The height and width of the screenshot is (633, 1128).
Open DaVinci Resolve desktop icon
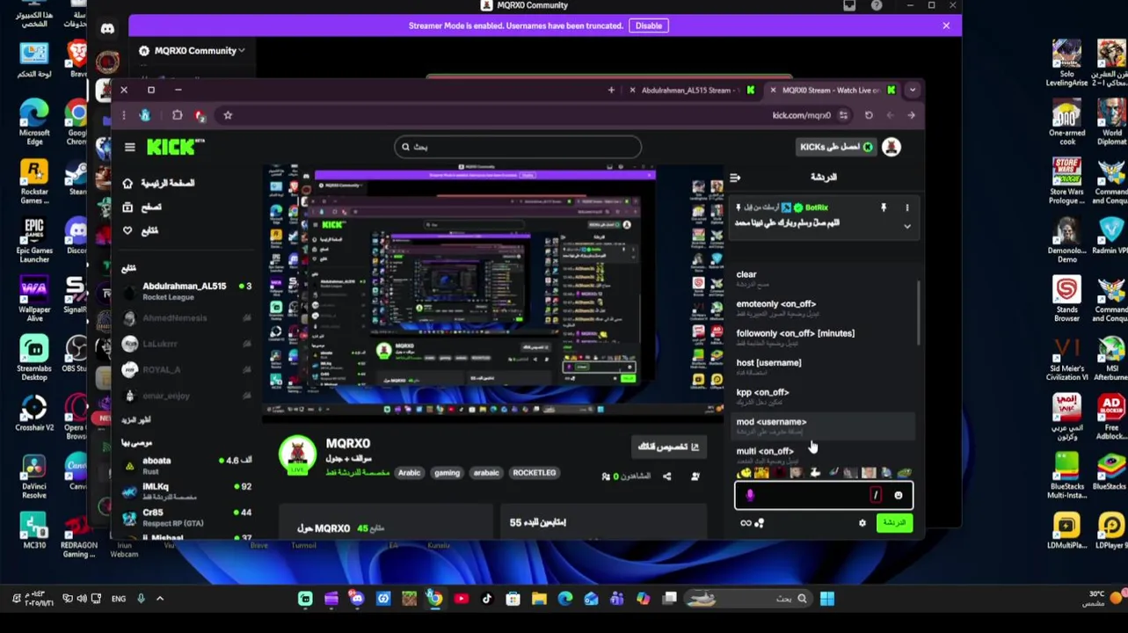34,476
